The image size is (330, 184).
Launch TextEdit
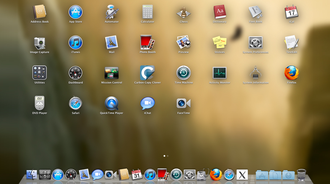[x=292, y=43]
